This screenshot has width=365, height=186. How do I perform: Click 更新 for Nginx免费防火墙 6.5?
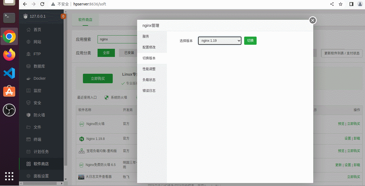[338, 165]
